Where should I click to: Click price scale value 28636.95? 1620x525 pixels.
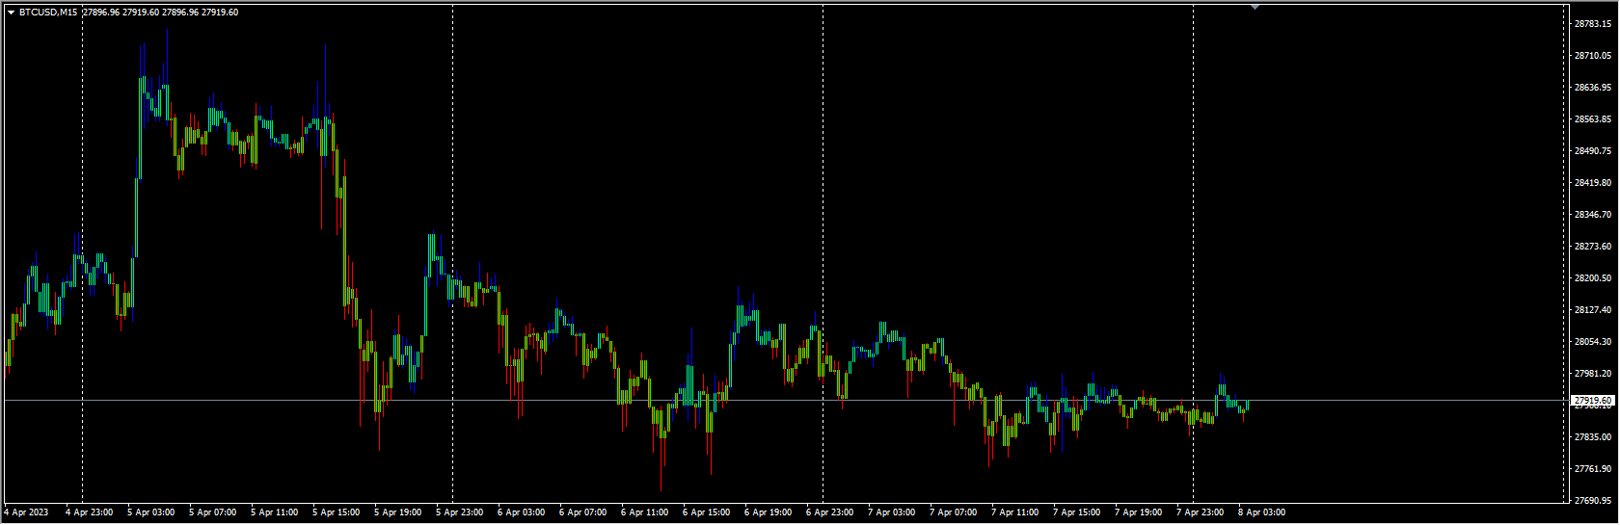pos(1593,88)
